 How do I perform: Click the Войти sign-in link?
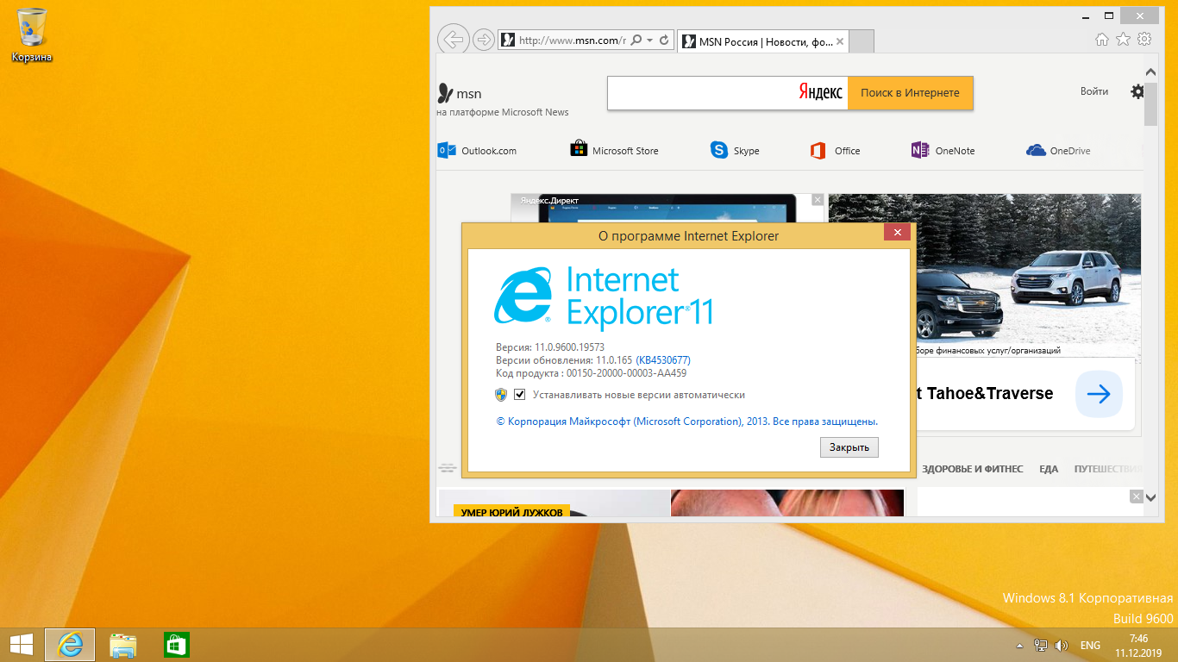(x=1094, y=91)
